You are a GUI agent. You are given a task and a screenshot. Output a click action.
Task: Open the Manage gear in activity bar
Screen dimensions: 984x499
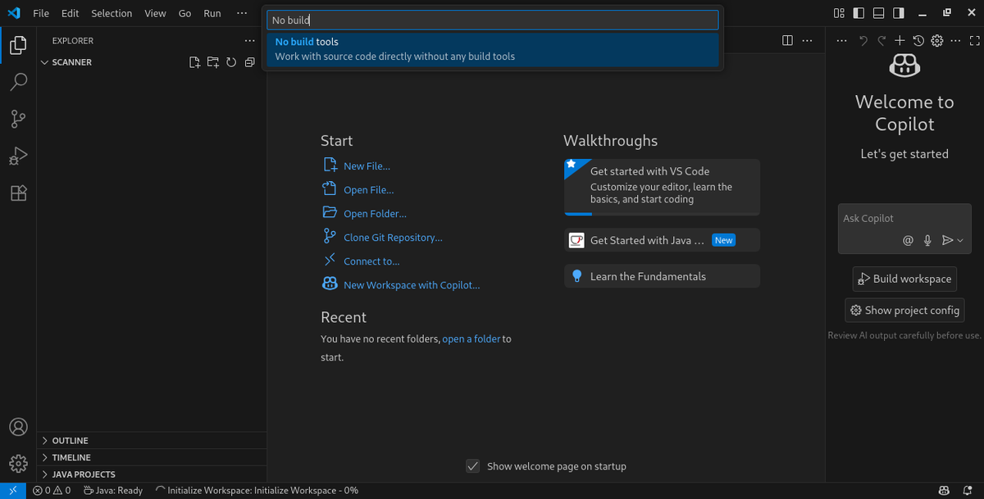click(18, 464)
